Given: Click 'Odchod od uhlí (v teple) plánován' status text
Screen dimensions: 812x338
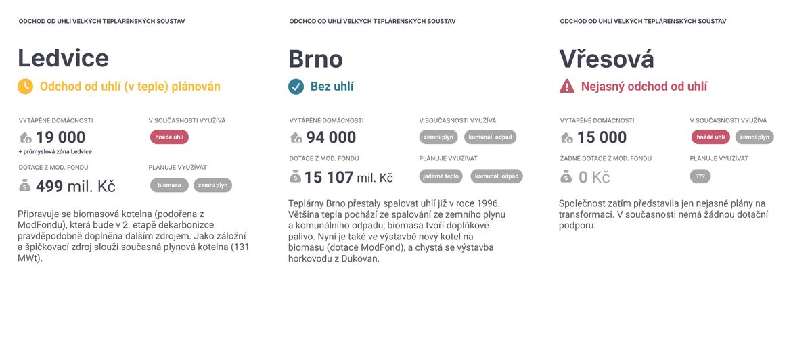Looking at the screenshot, I should [x=130, y=87].
